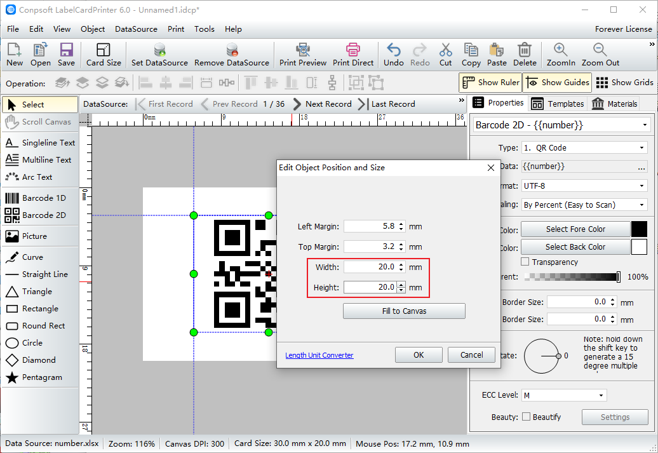Open the Length Unit Converter link
Viewport: 658px width, 453px height.
click(x=319, y=355)
